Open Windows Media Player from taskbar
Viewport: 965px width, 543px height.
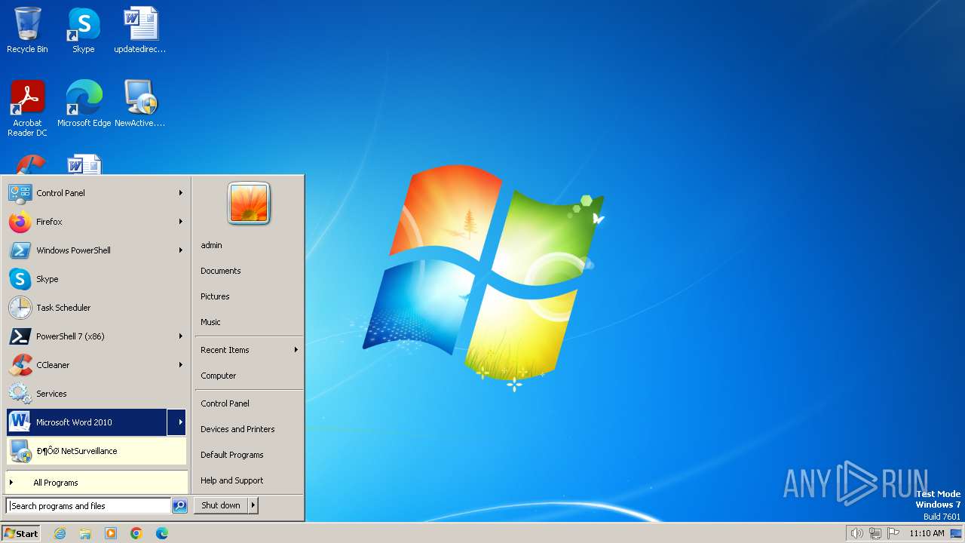tap(111, 533)
